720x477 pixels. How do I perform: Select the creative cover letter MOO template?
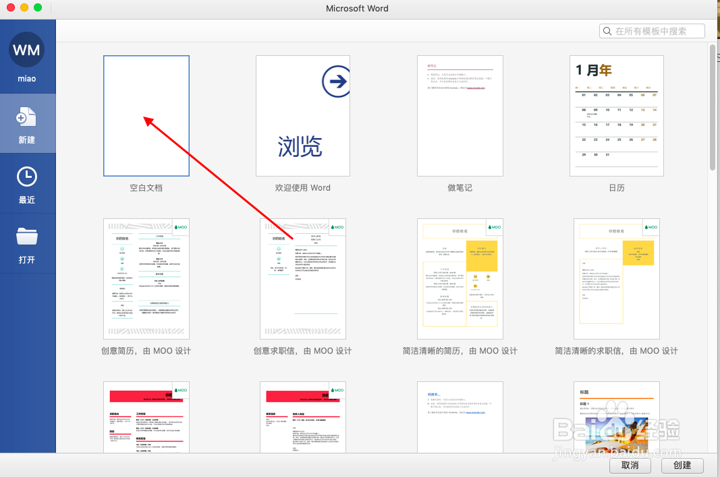pos(303,279)
